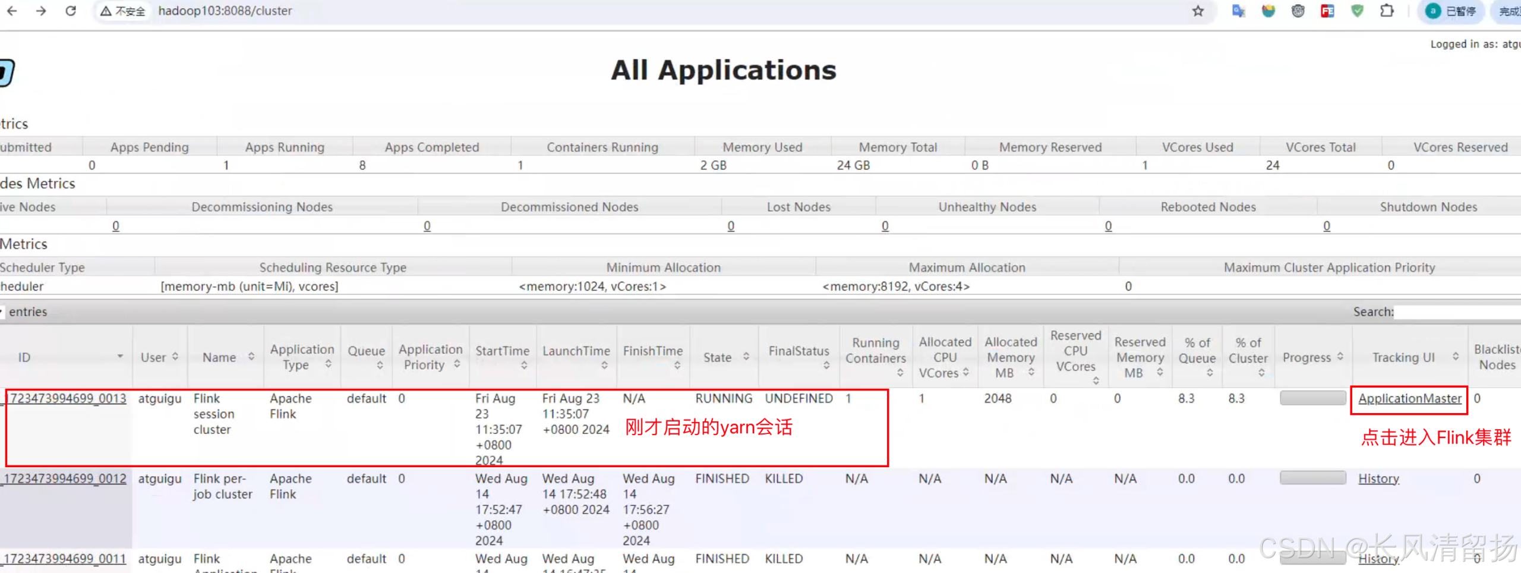Reload the YARN cluster page

[x=71, y=11]
